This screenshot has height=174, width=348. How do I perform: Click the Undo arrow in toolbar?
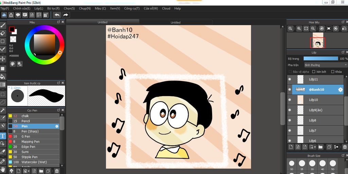click(57, 15)
